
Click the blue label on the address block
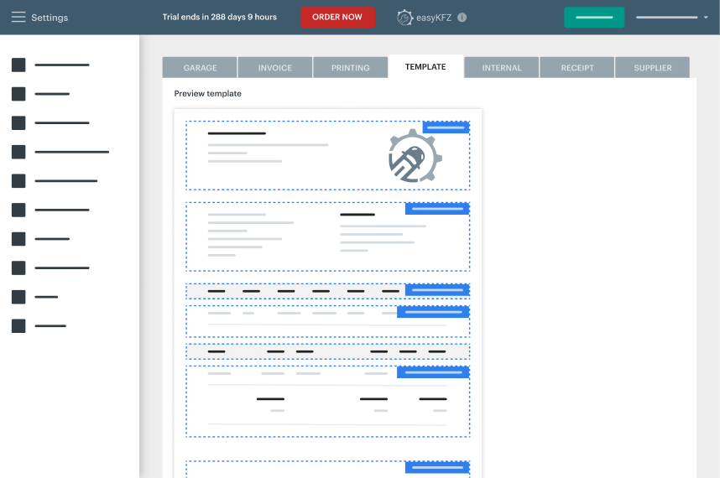click(x=437, y=209)
